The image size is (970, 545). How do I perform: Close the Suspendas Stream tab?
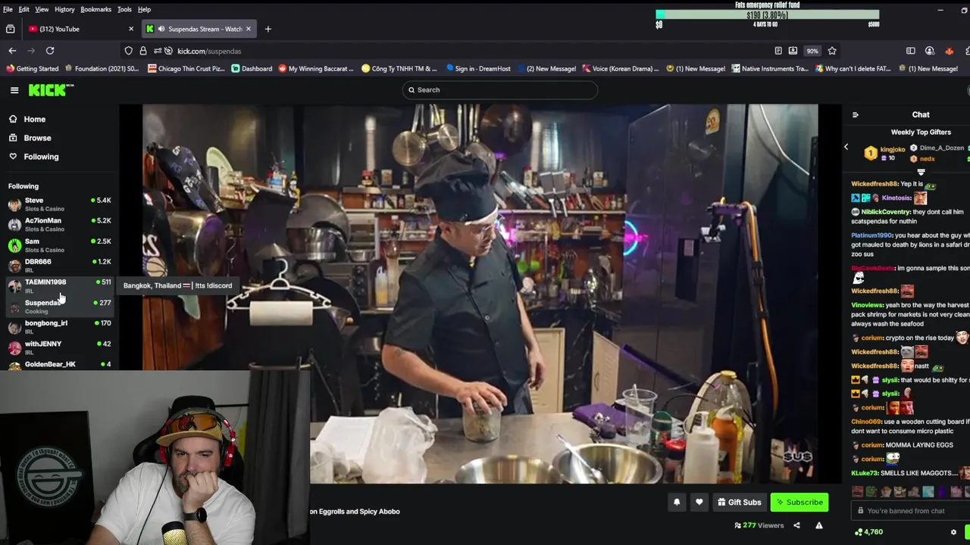pos(248,29)
